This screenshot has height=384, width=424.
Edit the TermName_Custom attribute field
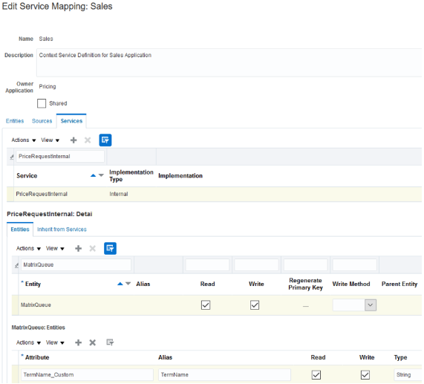(x=87, y=375)
